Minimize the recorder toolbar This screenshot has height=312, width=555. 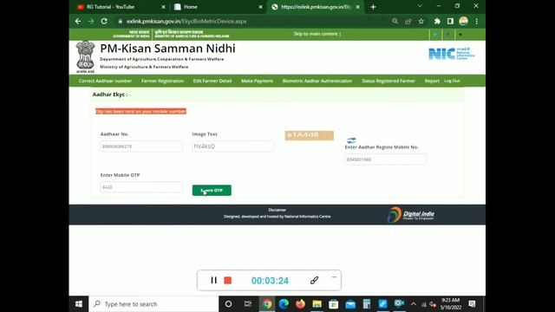(x=334, y=277)
